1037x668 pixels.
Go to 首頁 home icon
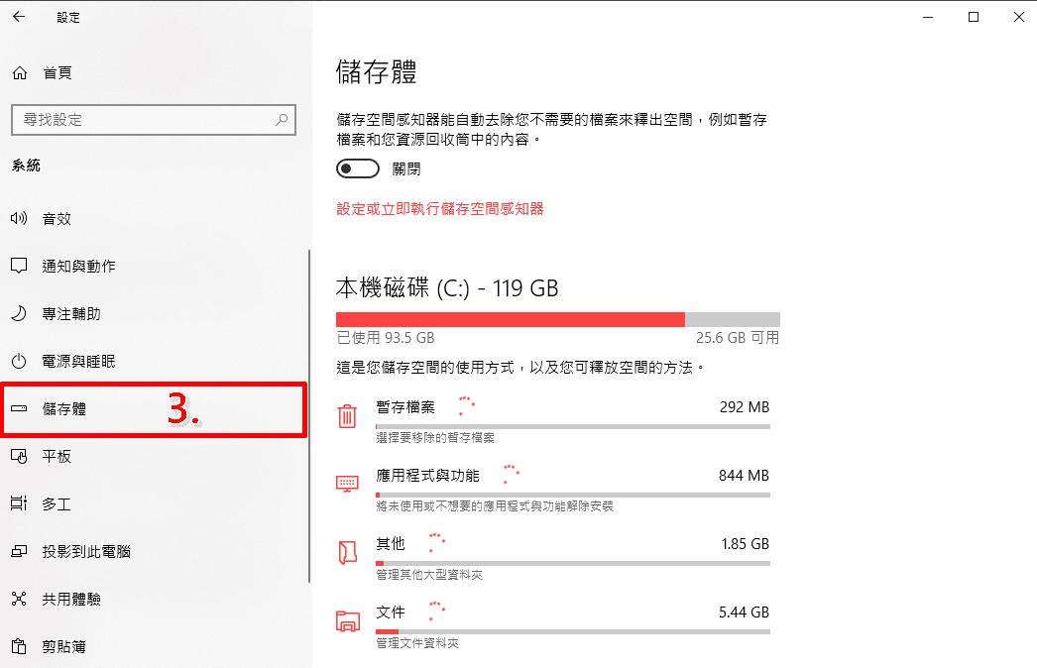click(20, 72)
